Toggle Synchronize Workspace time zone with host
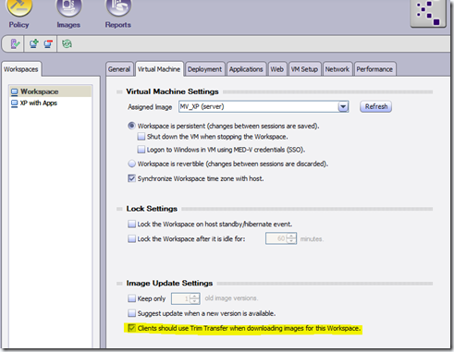Screen dimensions: 454x352 click(132, 178)
